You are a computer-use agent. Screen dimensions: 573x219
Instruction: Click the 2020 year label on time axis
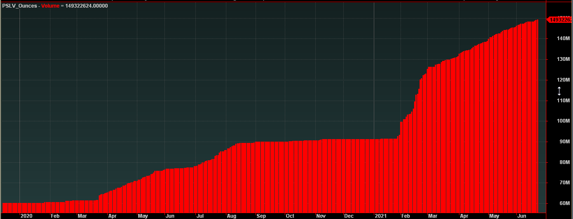click(26, 216)
